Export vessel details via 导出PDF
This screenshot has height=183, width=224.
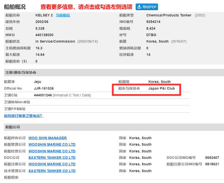147,7
